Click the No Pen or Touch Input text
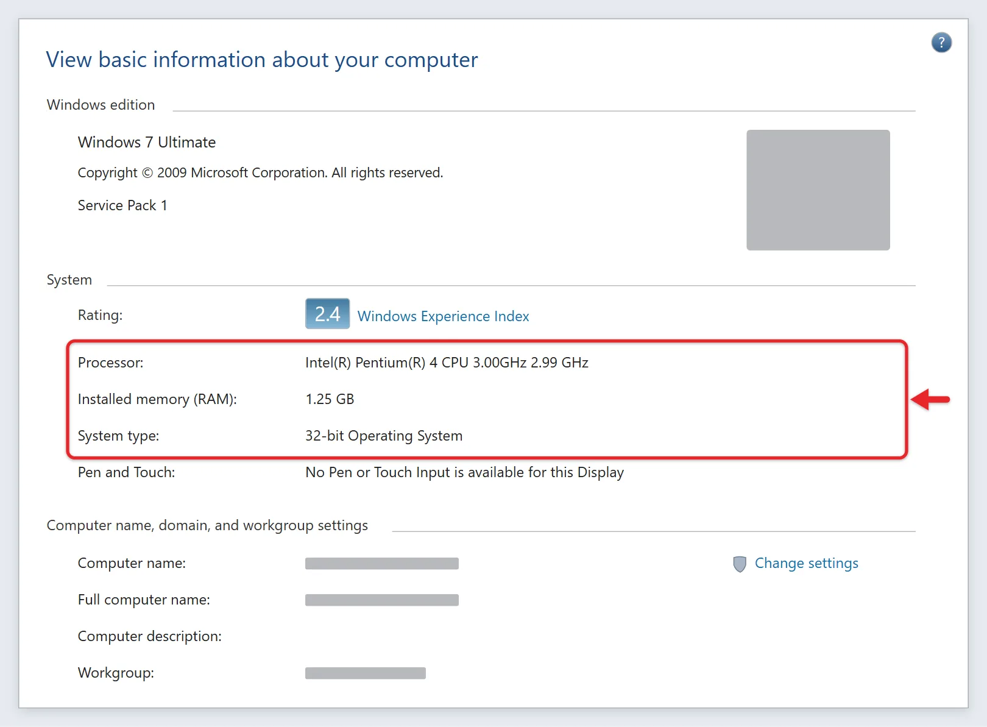Screen dimensions: 987x727 click(x=464, y=472)
